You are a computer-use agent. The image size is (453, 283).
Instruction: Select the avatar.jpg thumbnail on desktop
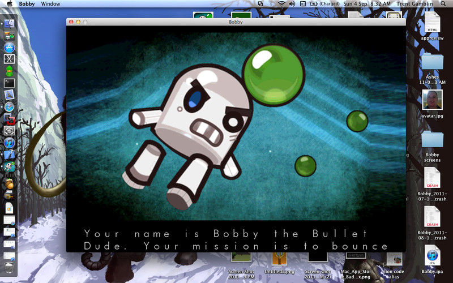coord(432,100)
